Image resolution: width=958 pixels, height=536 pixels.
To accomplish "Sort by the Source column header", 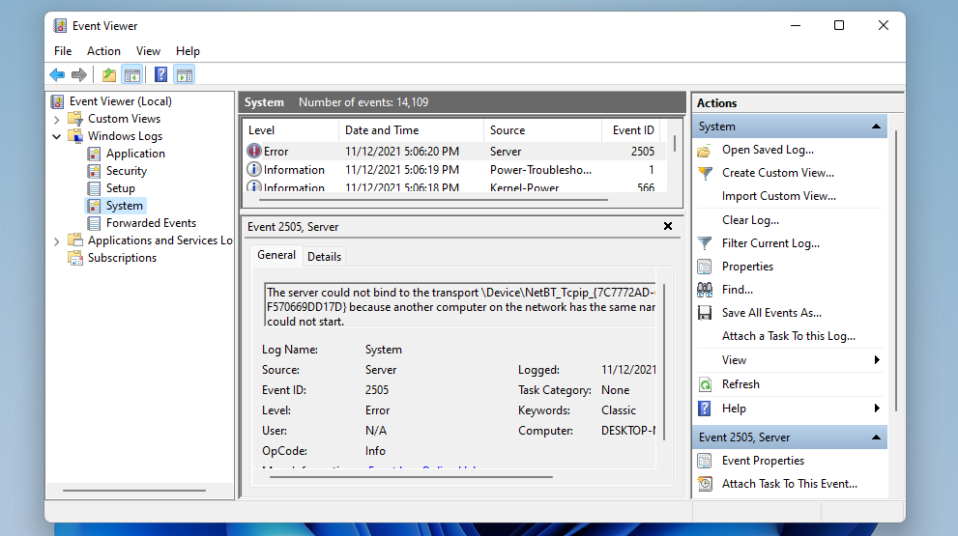I will [542, 130].
